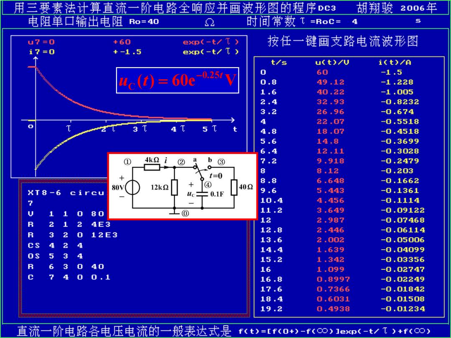Click the '4τ' axis marker
451x338 pixels.
point(178,129)
